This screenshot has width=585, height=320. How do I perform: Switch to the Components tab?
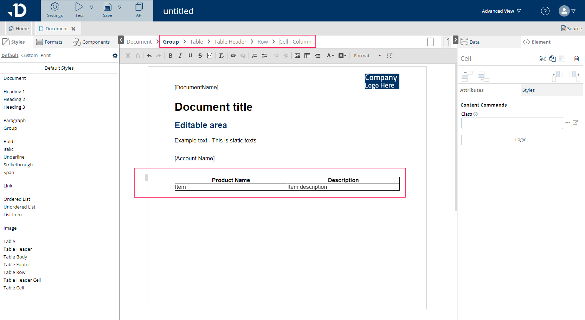pos(91,42)
